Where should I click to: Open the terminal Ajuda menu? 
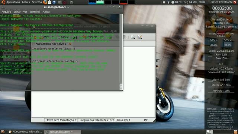(x=46, y=12)
